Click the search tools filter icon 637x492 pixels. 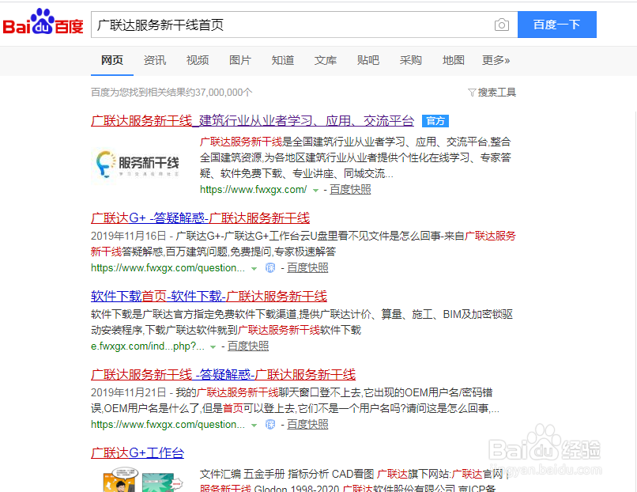pos(472,93)
